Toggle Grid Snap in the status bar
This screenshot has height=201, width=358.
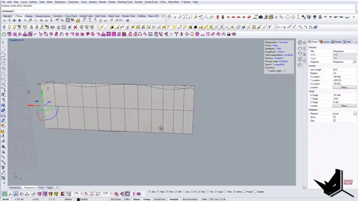click(x=116, y=199)
